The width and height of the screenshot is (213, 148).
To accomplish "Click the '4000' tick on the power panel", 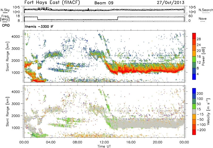I will [15, 37].
